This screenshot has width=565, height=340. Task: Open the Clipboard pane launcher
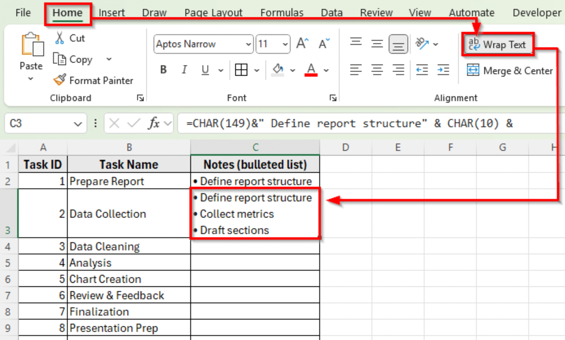tap(140, 98)
